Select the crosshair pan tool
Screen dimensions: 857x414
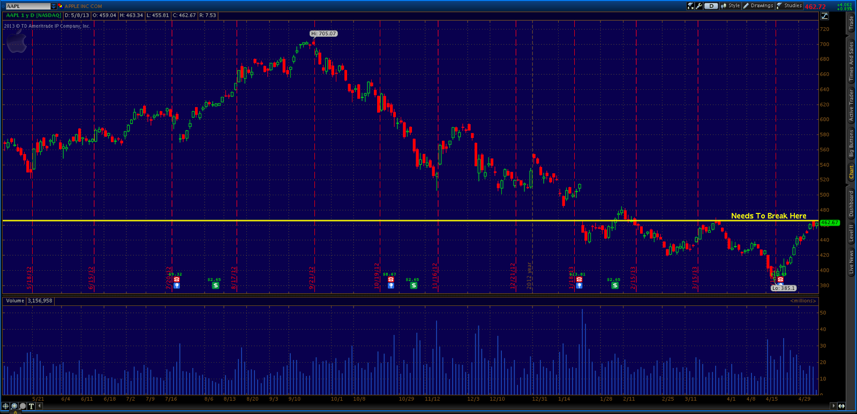click(6, 406)
